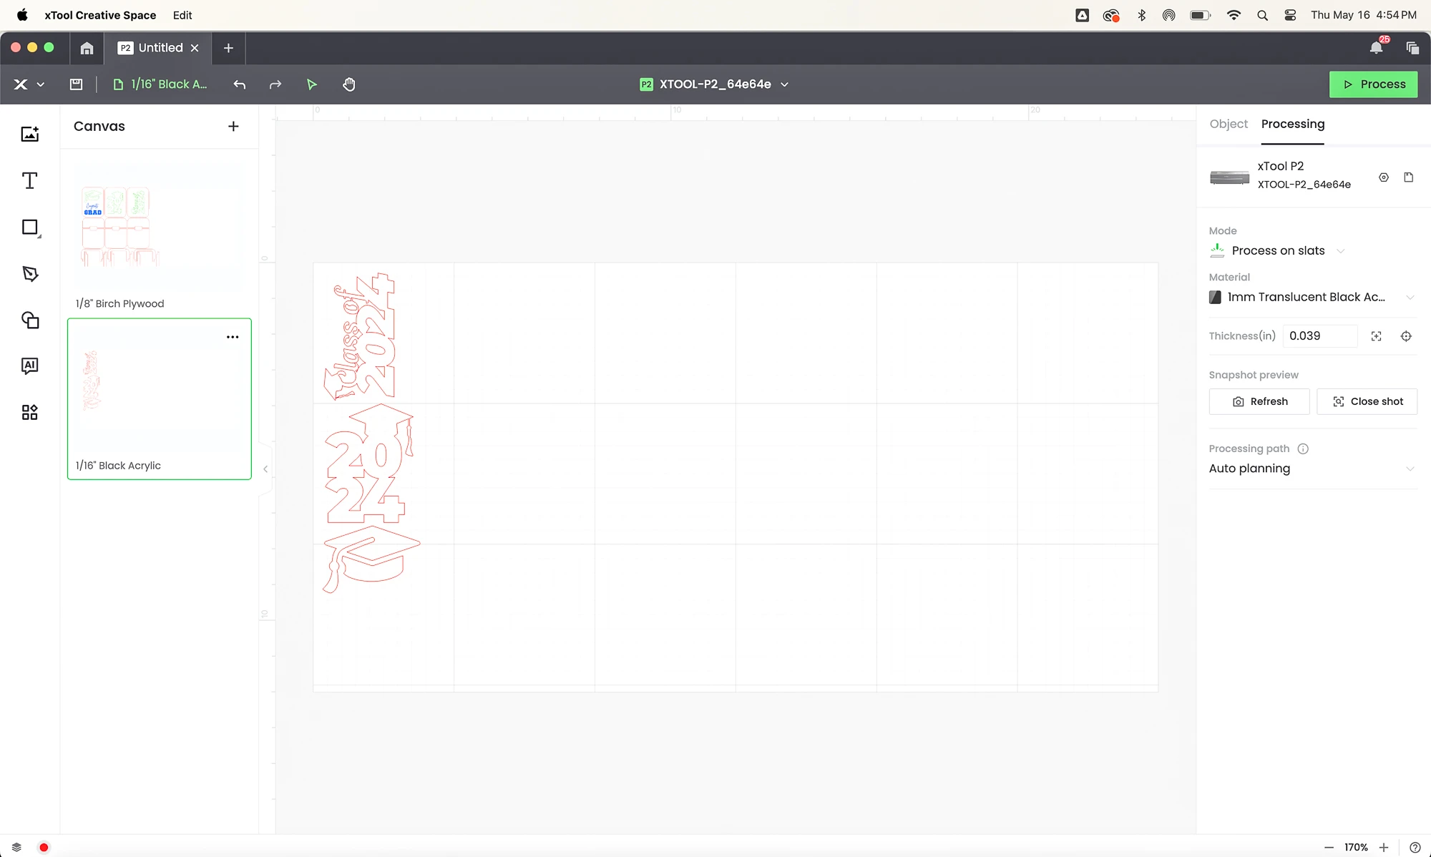The image size is (1431, 857).
Task: Click the Thickness input field
Action: click(x=1319, y=336)
